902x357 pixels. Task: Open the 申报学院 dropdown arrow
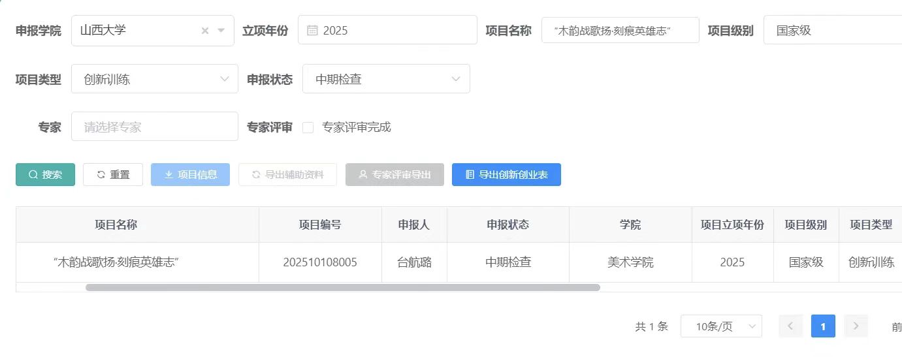[221, 31]
